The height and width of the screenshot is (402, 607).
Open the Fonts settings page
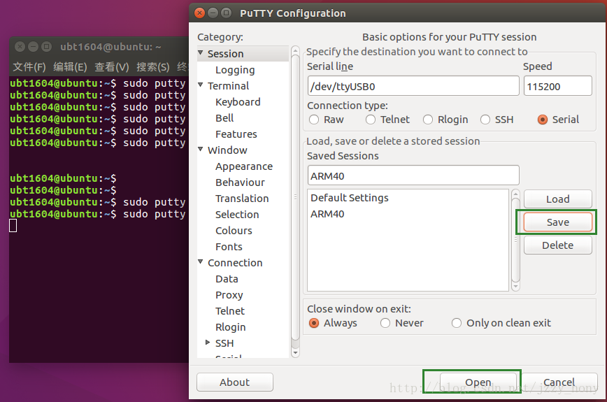(229, 247)
